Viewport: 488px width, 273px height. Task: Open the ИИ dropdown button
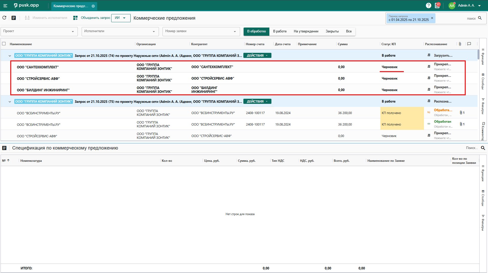pyautogui.click(x=121, y=18)
